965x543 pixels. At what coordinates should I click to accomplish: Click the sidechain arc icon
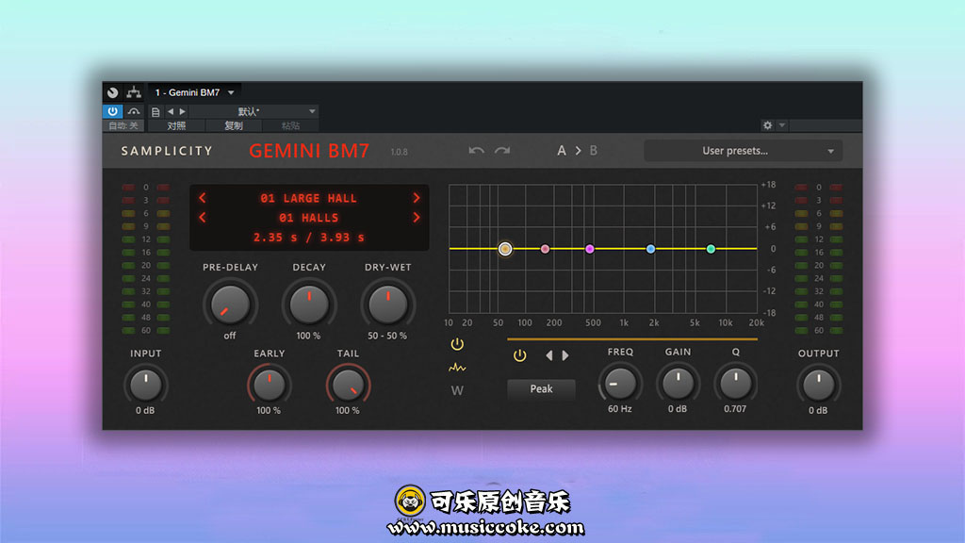(134, 111)
